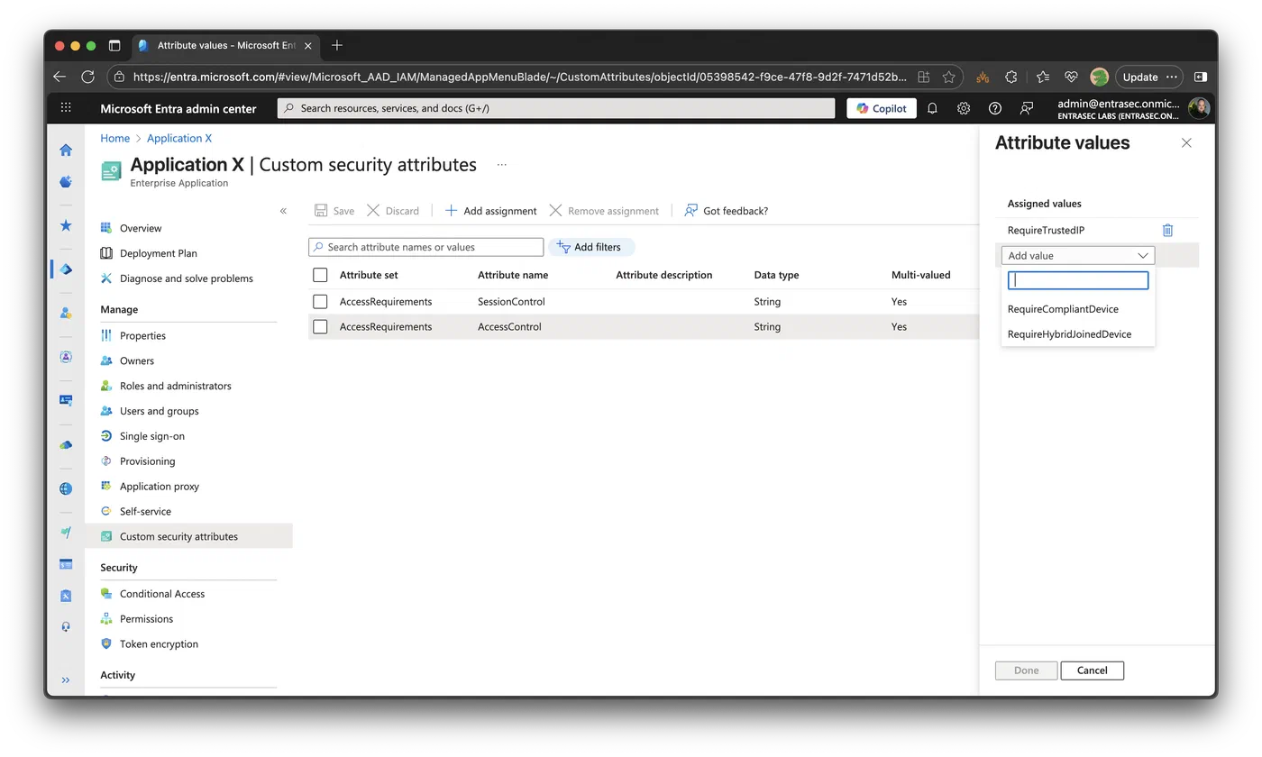Open the Home icon in left rail

[x=66, y=150]
